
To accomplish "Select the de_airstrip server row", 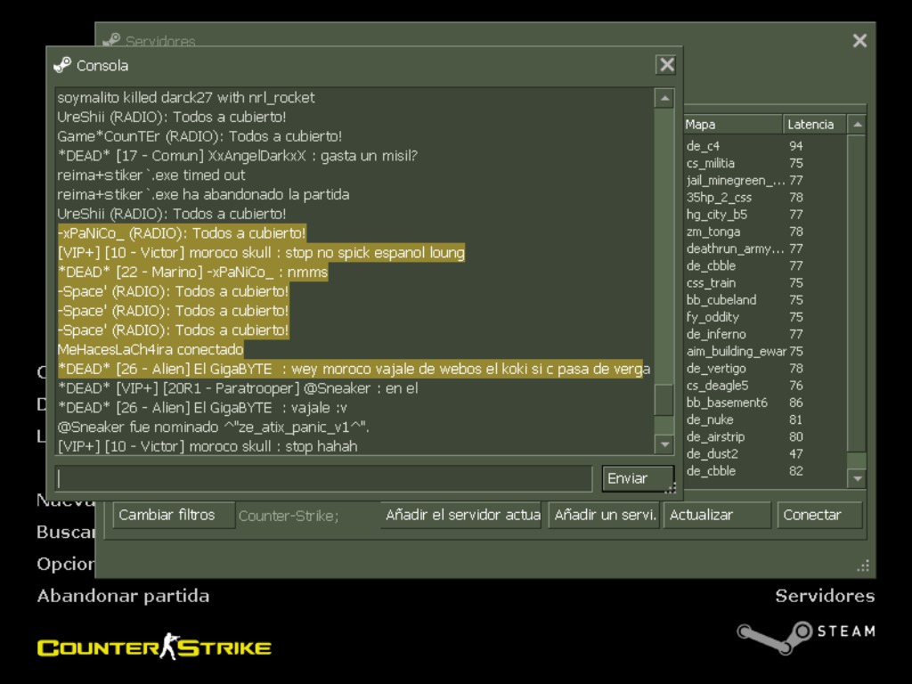I will click(765, 436).
